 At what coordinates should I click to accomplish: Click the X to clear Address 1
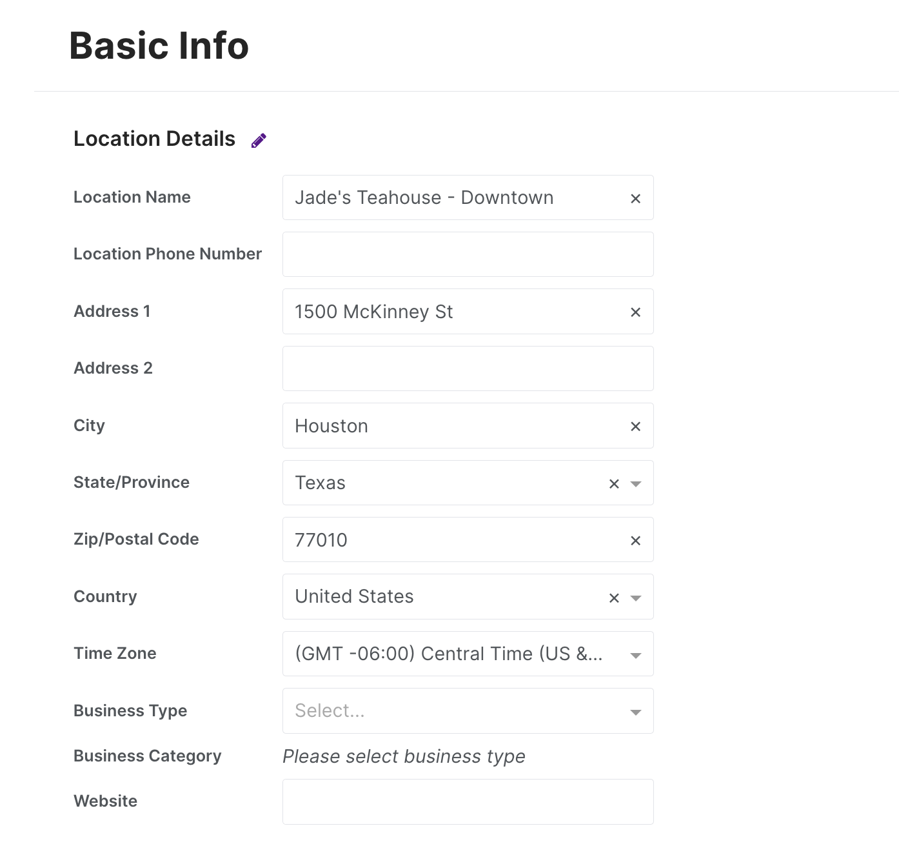pyautogui.click(x=636, y=312)
